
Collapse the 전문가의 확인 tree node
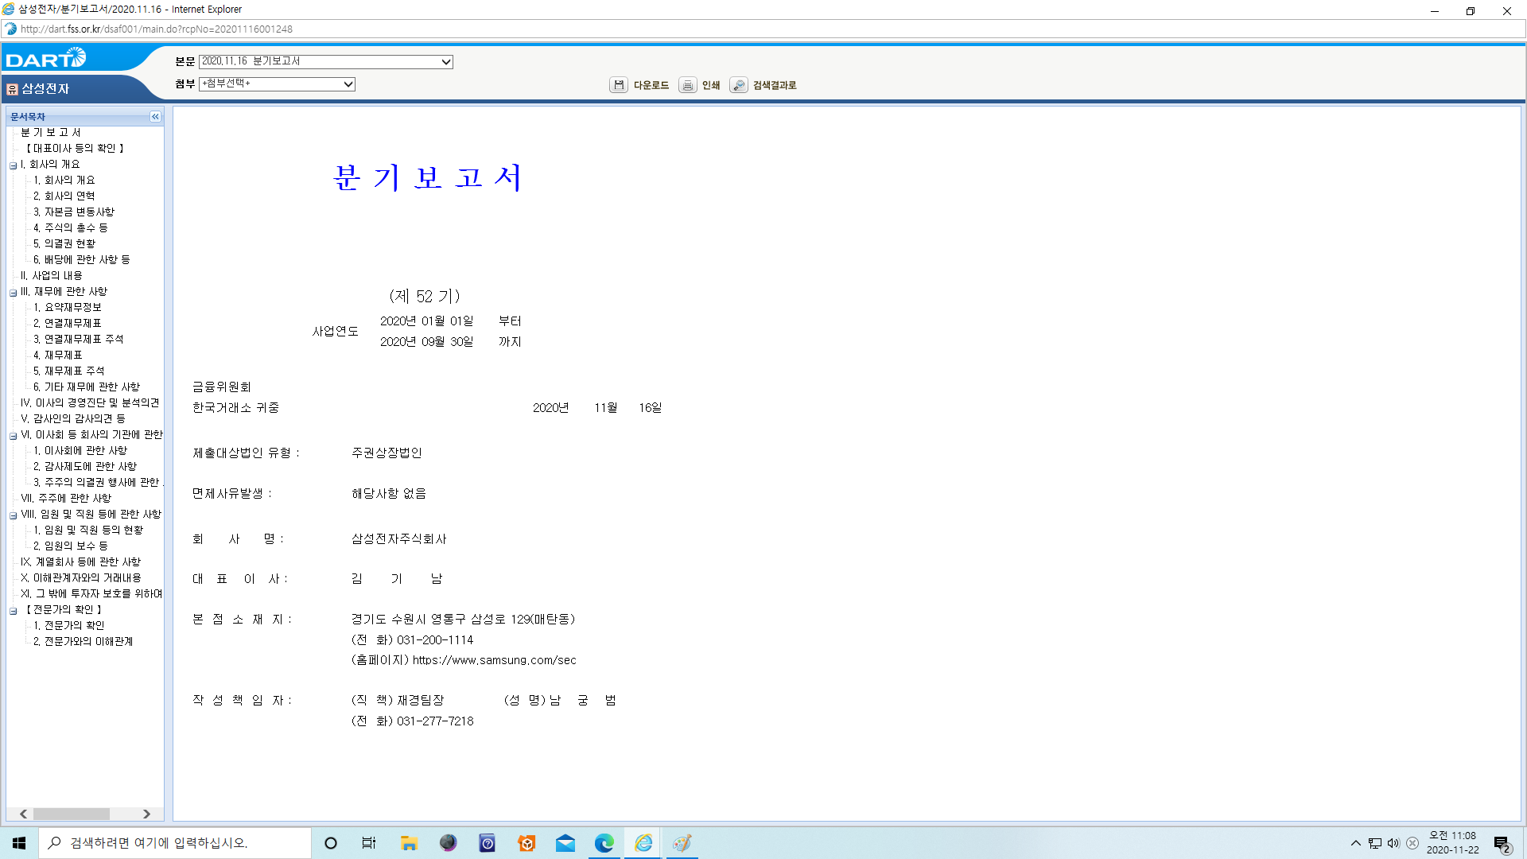click(x=13, y=611)
